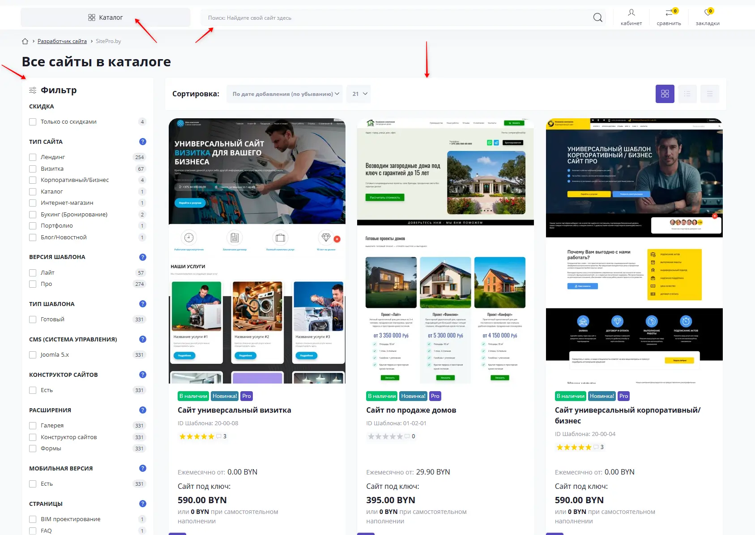This screenshot has width=755, height=535.
Task: Select the Про template version checkbox
Action: 33,284
